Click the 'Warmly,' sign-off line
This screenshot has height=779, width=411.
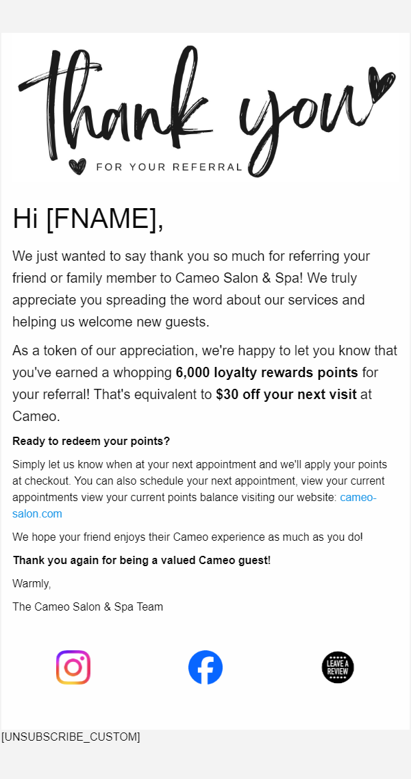point(32,583)
